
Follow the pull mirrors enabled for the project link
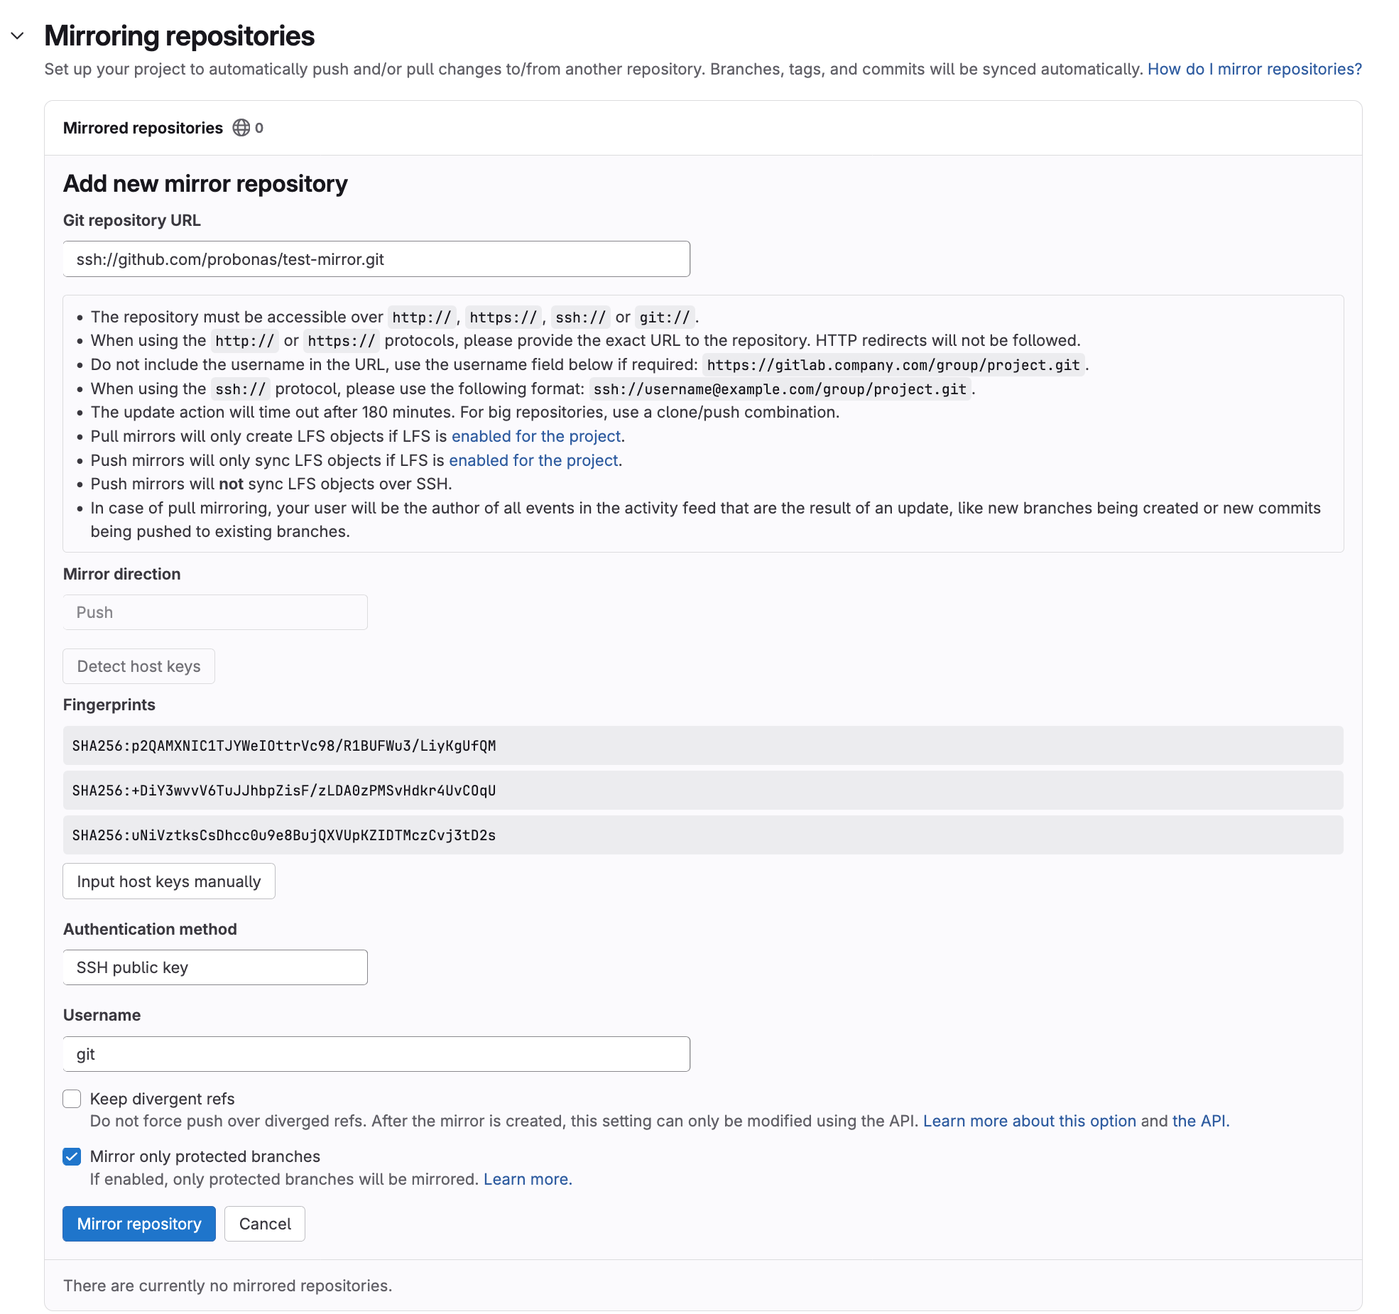pos(536,436)
